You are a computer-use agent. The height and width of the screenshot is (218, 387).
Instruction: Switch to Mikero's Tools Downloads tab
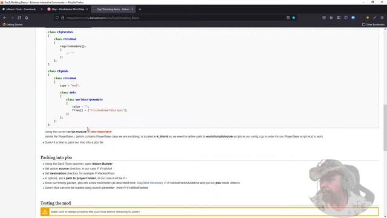21,9
